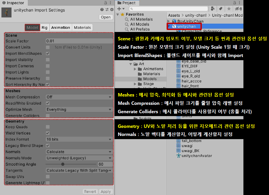Toggle the Convert Units checkbox
The height and width of the screenshot is (195, 269).
[48, 47]
